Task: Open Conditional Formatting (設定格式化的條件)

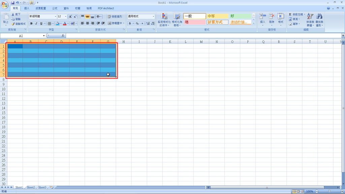Action: pos(164,20)
